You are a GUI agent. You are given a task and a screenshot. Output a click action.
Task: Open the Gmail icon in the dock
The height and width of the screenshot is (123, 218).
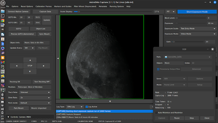coord(3,62)
